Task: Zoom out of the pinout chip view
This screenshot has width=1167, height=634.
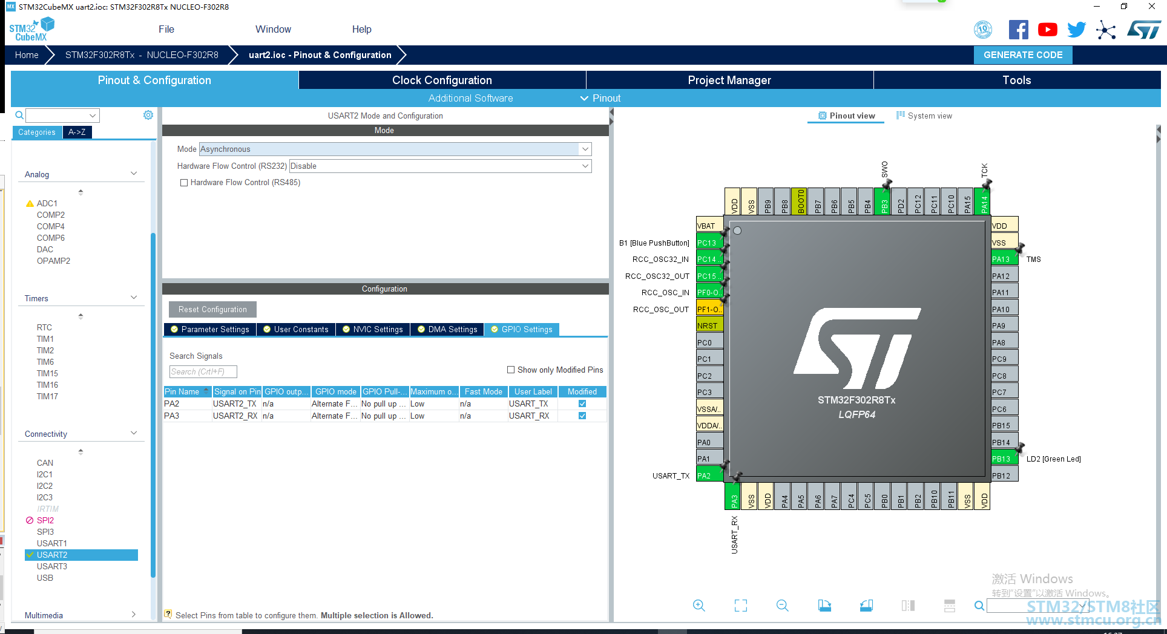Action: (x=782, y=606)
